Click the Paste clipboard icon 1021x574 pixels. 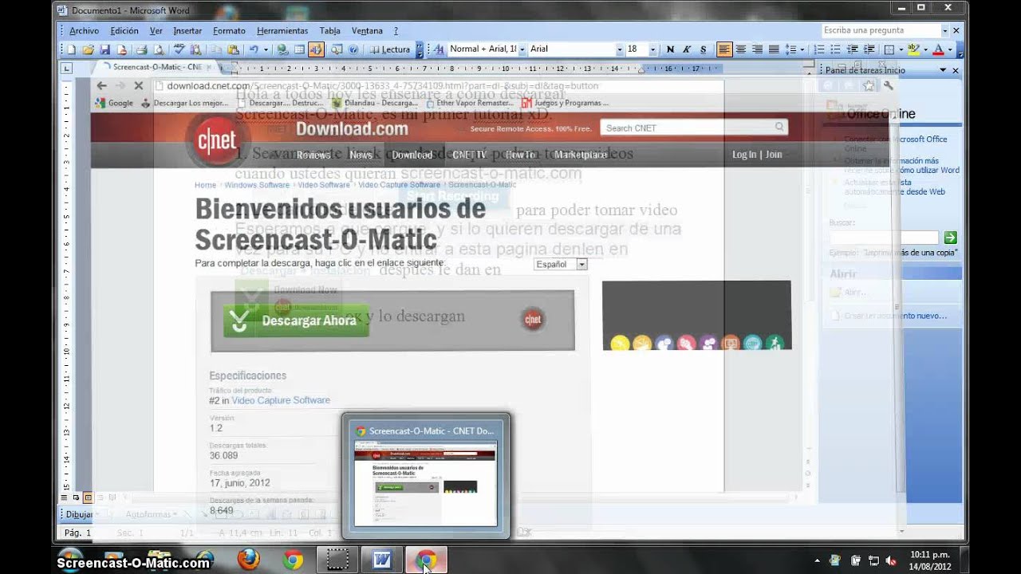[234, 49]
